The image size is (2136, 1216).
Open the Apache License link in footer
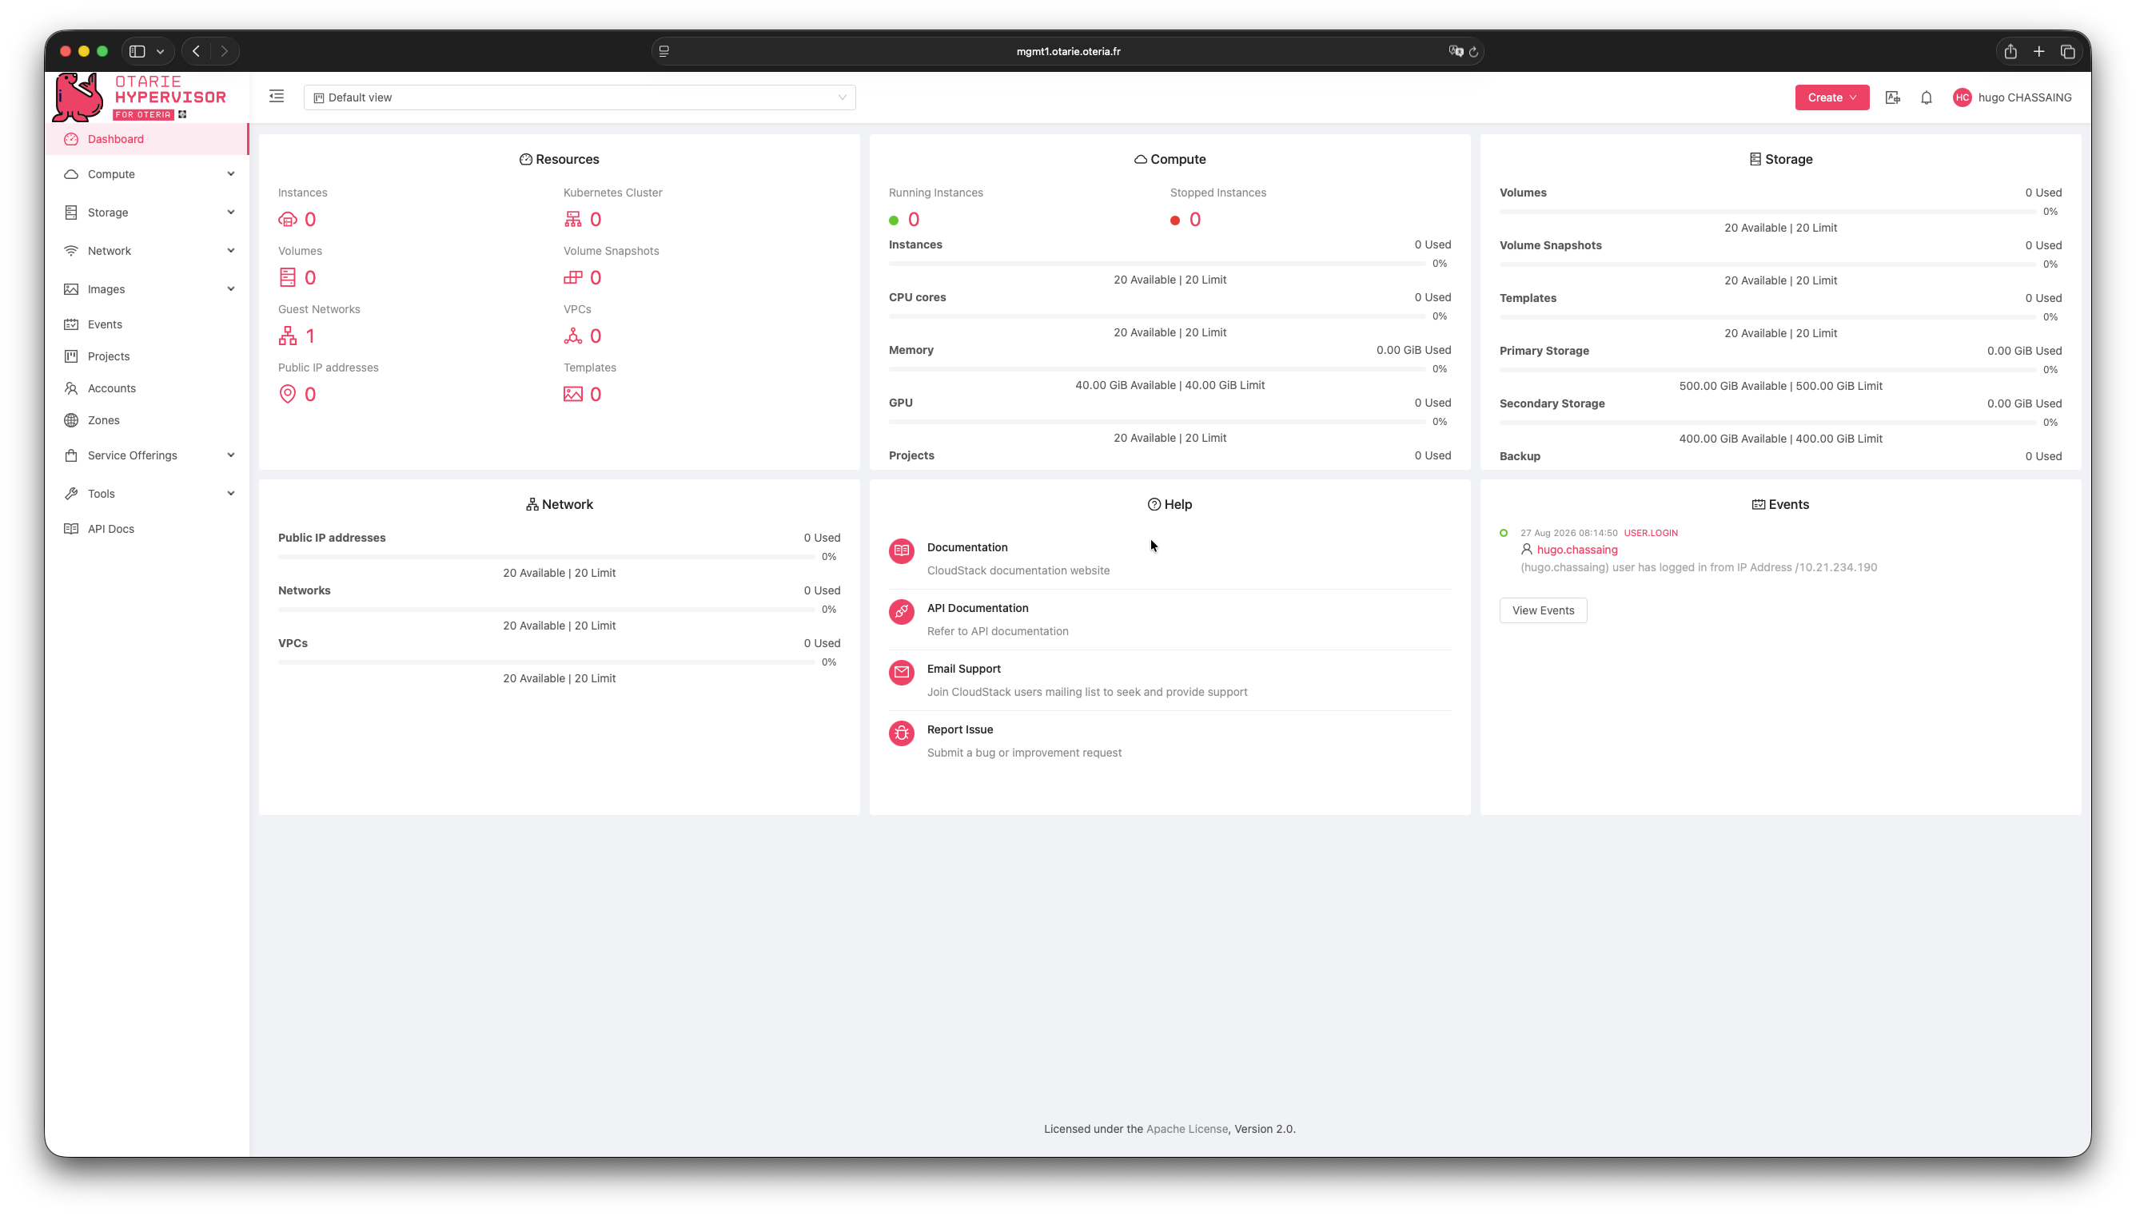(1186, 1129)
